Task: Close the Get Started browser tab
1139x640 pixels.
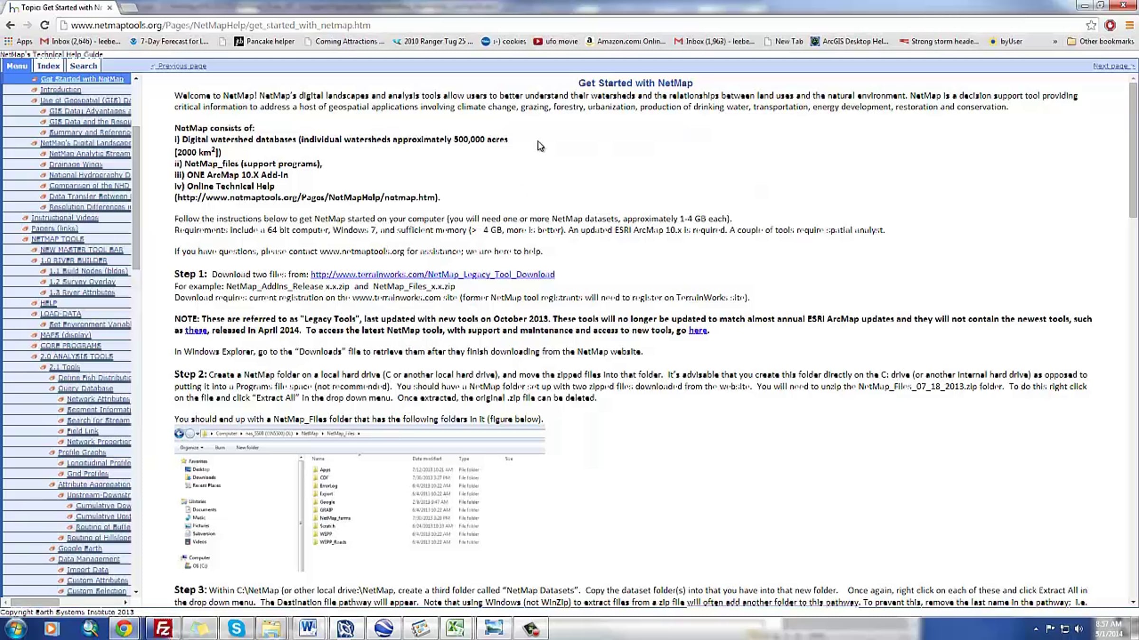Action: point(110,8)
